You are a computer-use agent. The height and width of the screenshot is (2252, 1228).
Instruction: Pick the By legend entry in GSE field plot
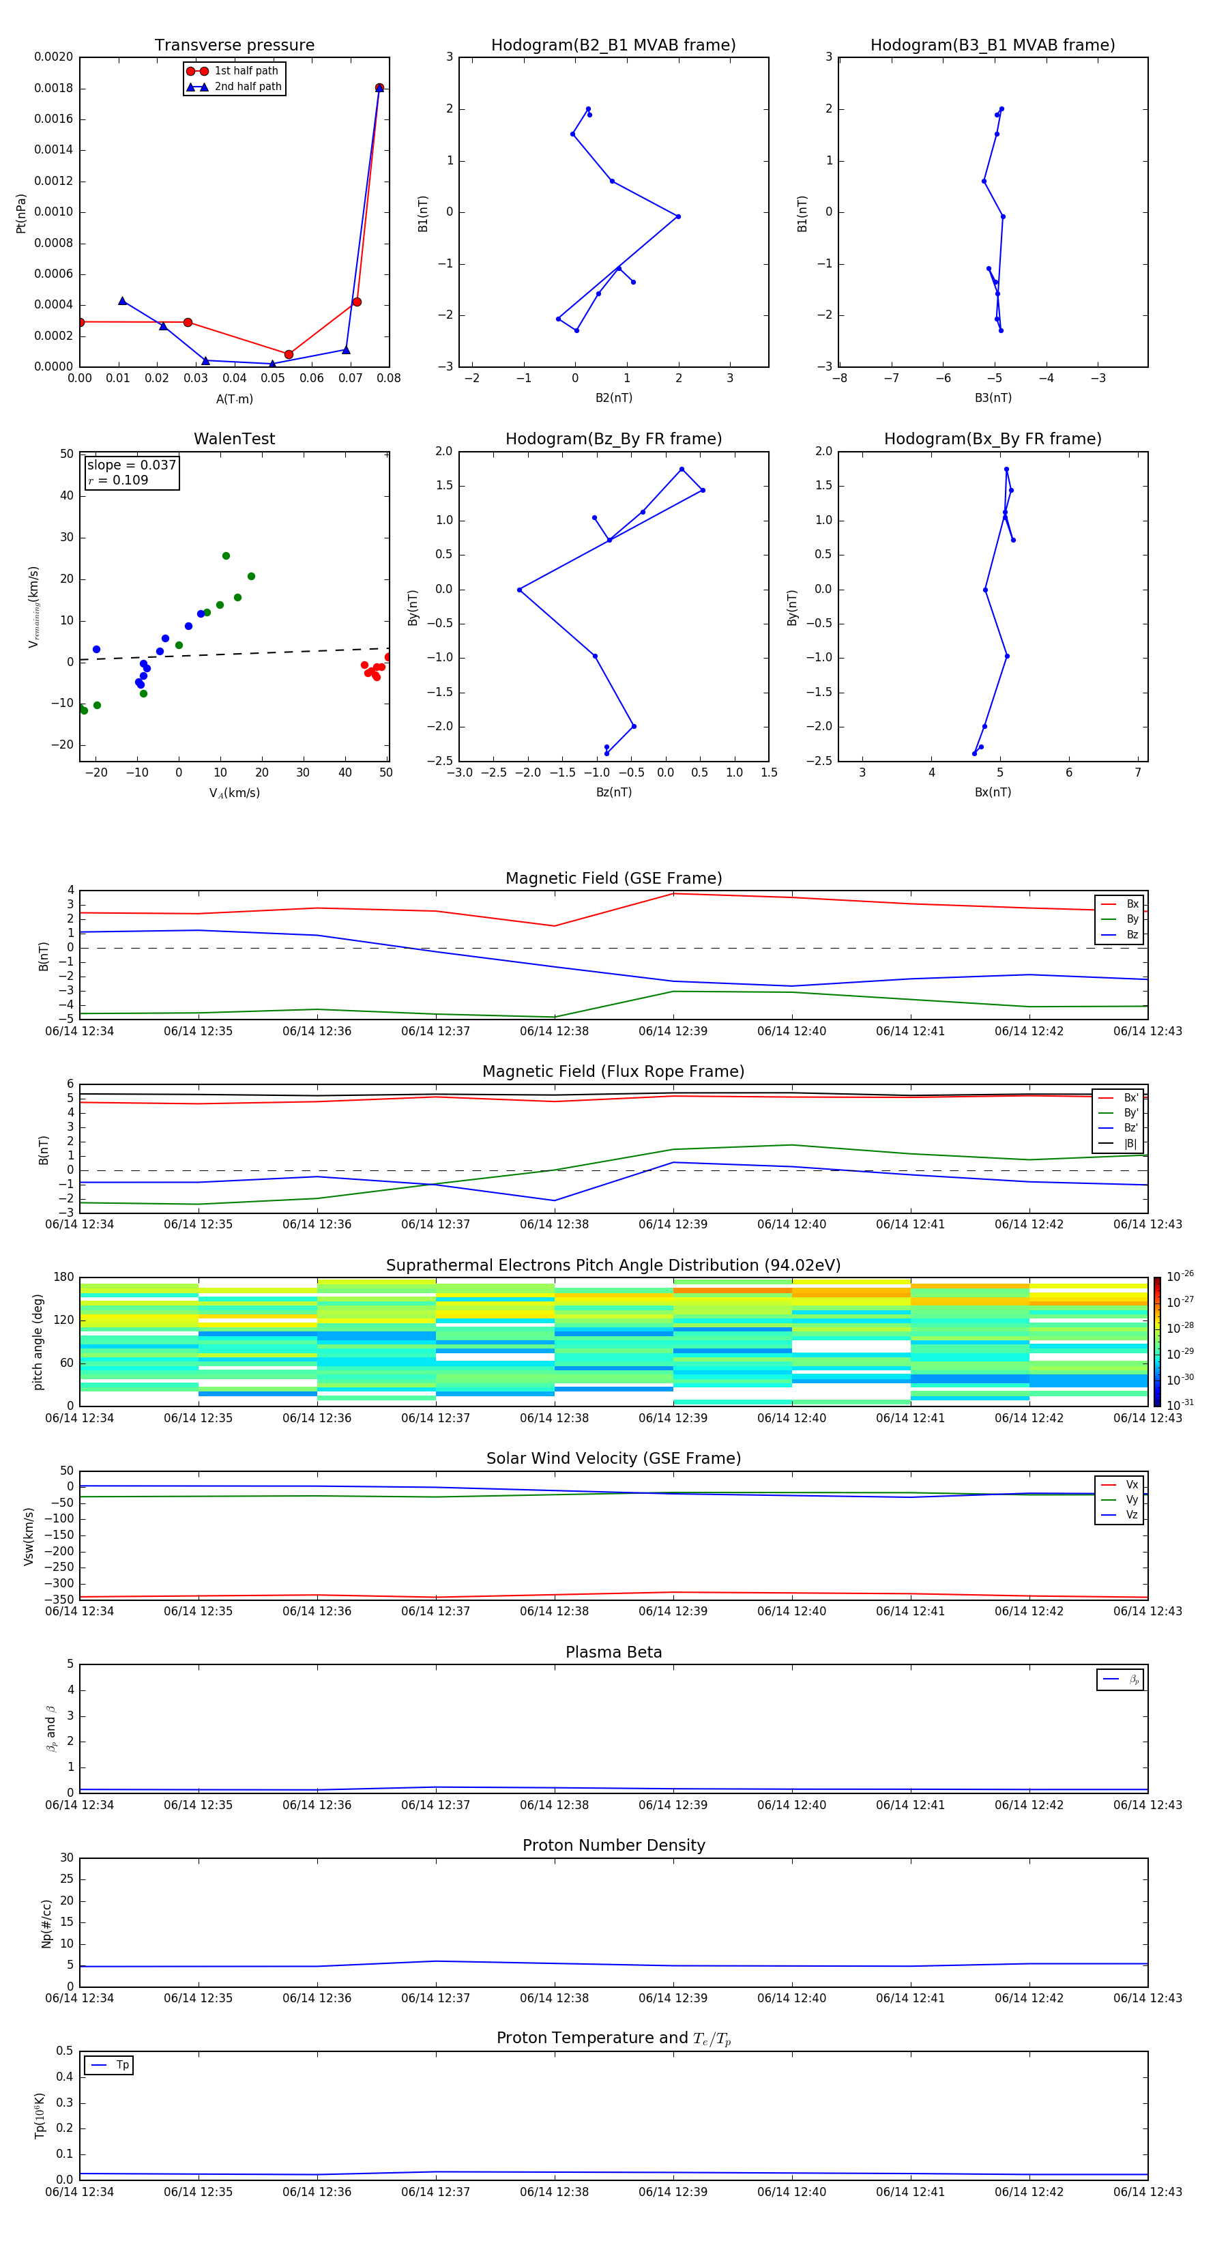[1120, 919]
